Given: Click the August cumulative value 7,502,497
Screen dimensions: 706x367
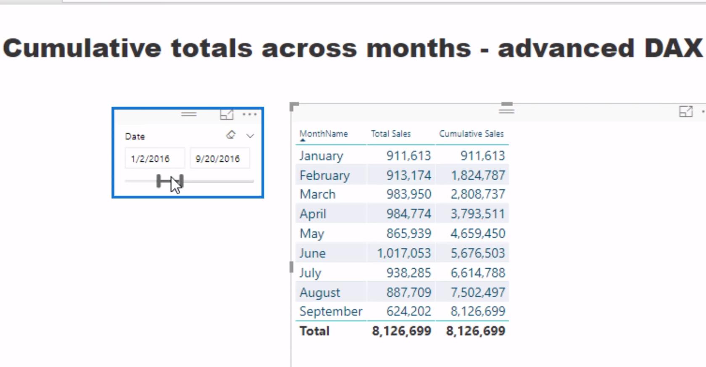Looking at the screenshot, I should [478, 292].
